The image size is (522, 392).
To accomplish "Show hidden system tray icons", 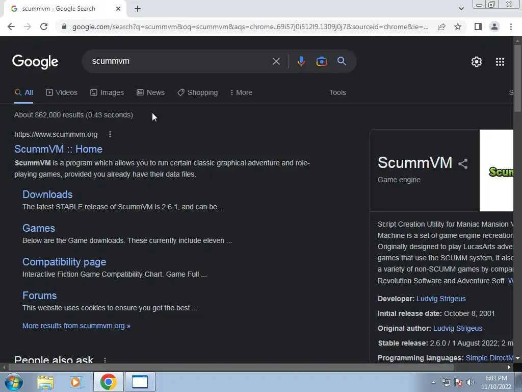I will (433, 382).
